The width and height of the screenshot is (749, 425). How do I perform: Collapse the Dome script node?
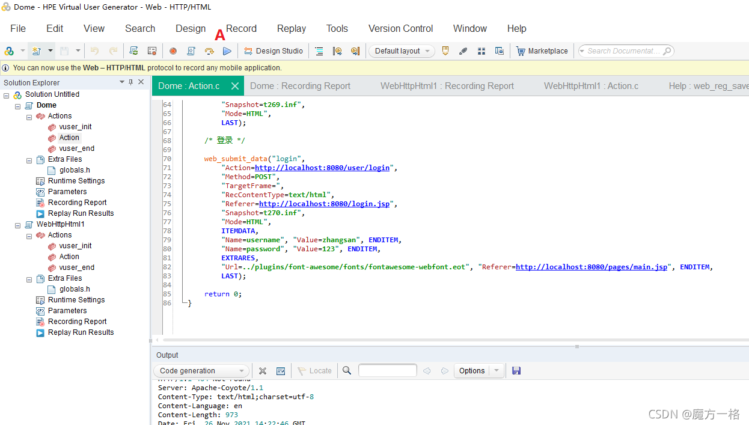[x=18, y=106]
